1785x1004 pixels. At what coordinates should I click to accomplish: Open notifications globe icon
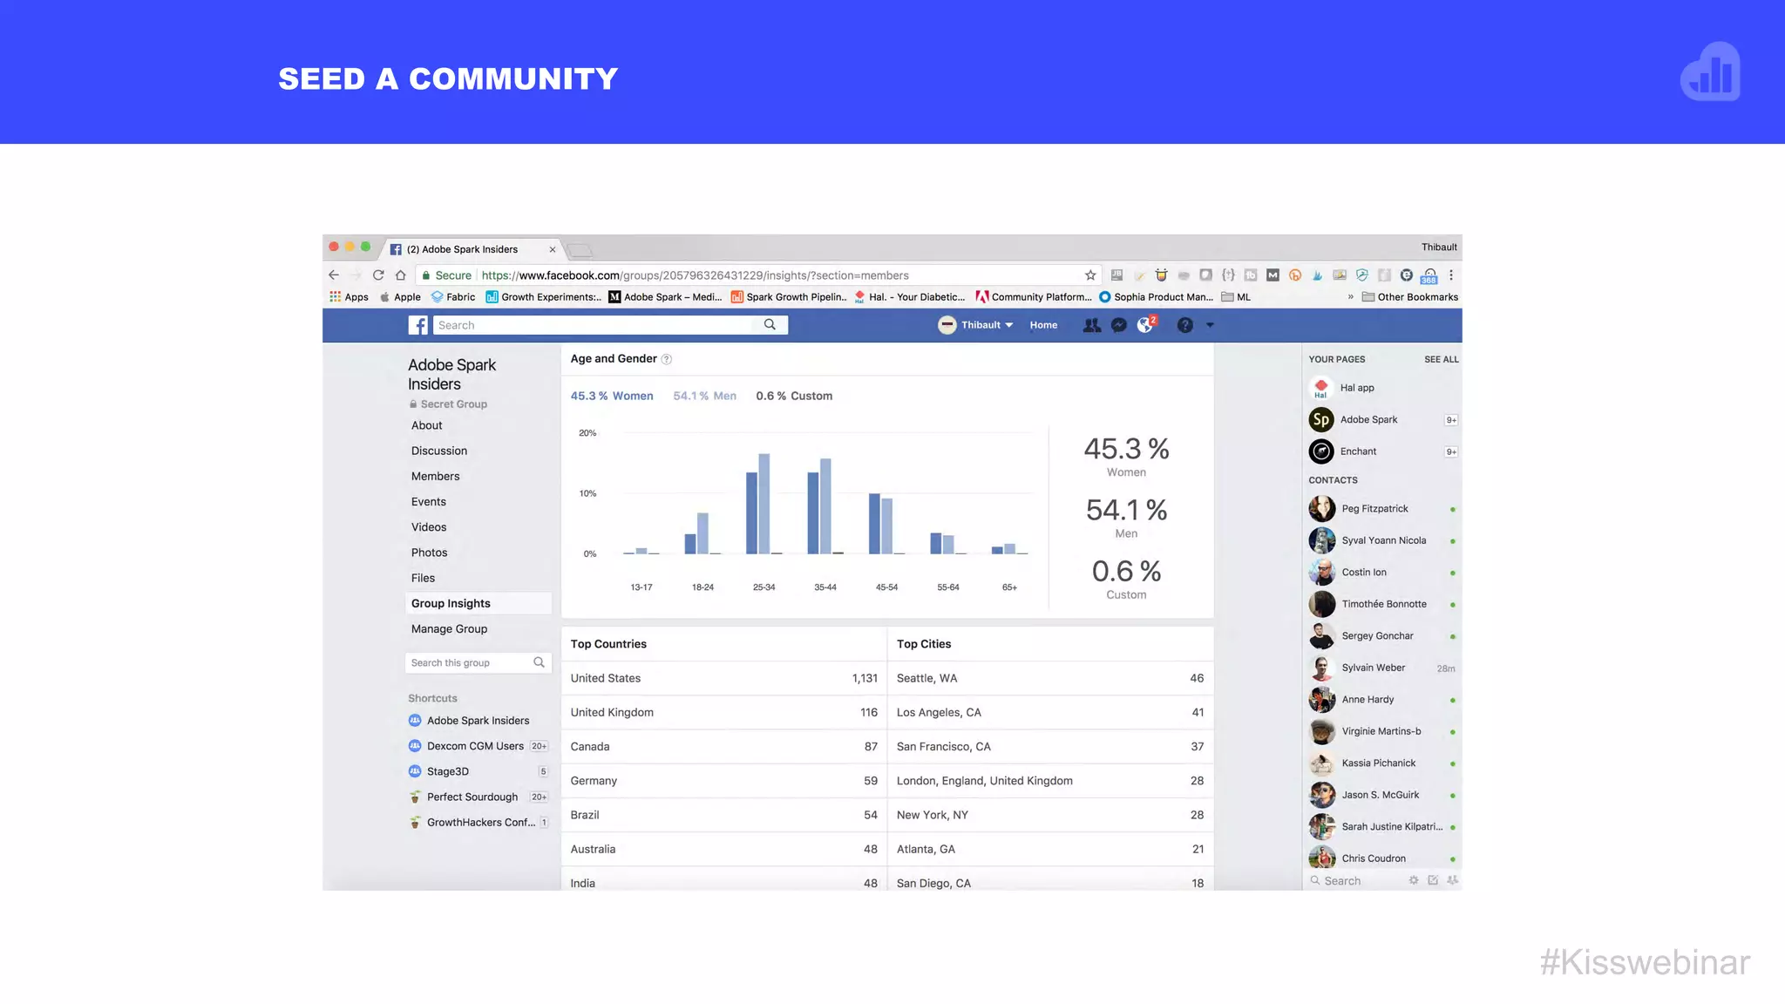tap(1145, 325)
